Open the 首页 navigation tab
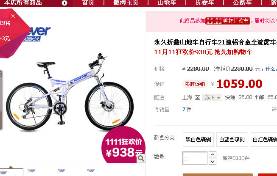The height and width of the screenshot is (176, 277). pyautogui.click(x=88, y=3)
